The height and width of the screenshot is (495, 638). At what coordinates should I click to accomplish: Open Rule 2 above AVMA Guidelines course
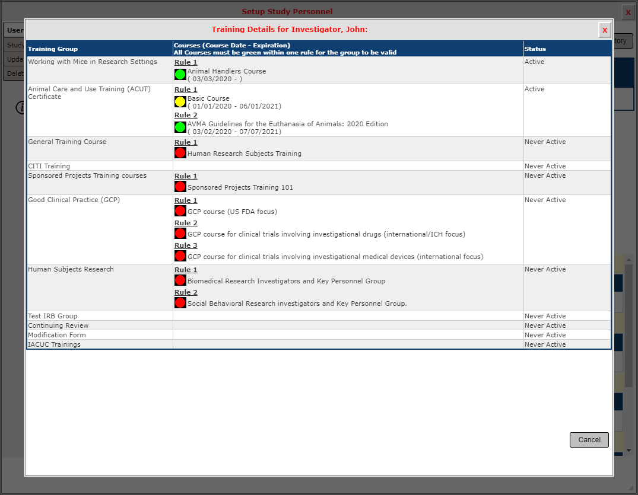coord(186,115)
